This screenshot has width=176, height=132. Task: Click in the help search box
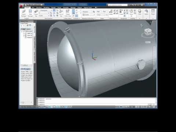click(x=118, y=5)
